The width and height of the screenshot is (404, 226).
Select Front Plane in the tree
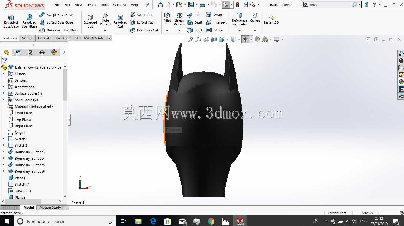click(x=20, y=113)
